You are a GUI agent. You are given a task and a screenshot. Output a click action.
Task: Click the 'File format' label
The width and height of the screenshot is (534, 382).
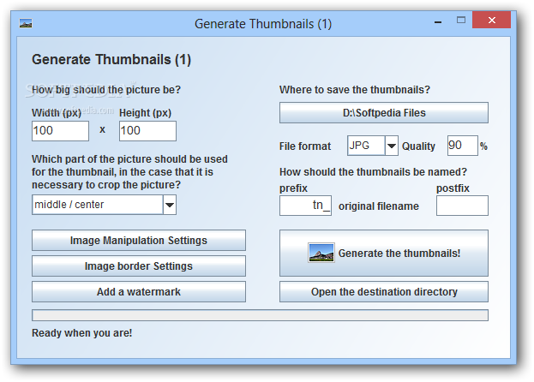tap(305, 146)
